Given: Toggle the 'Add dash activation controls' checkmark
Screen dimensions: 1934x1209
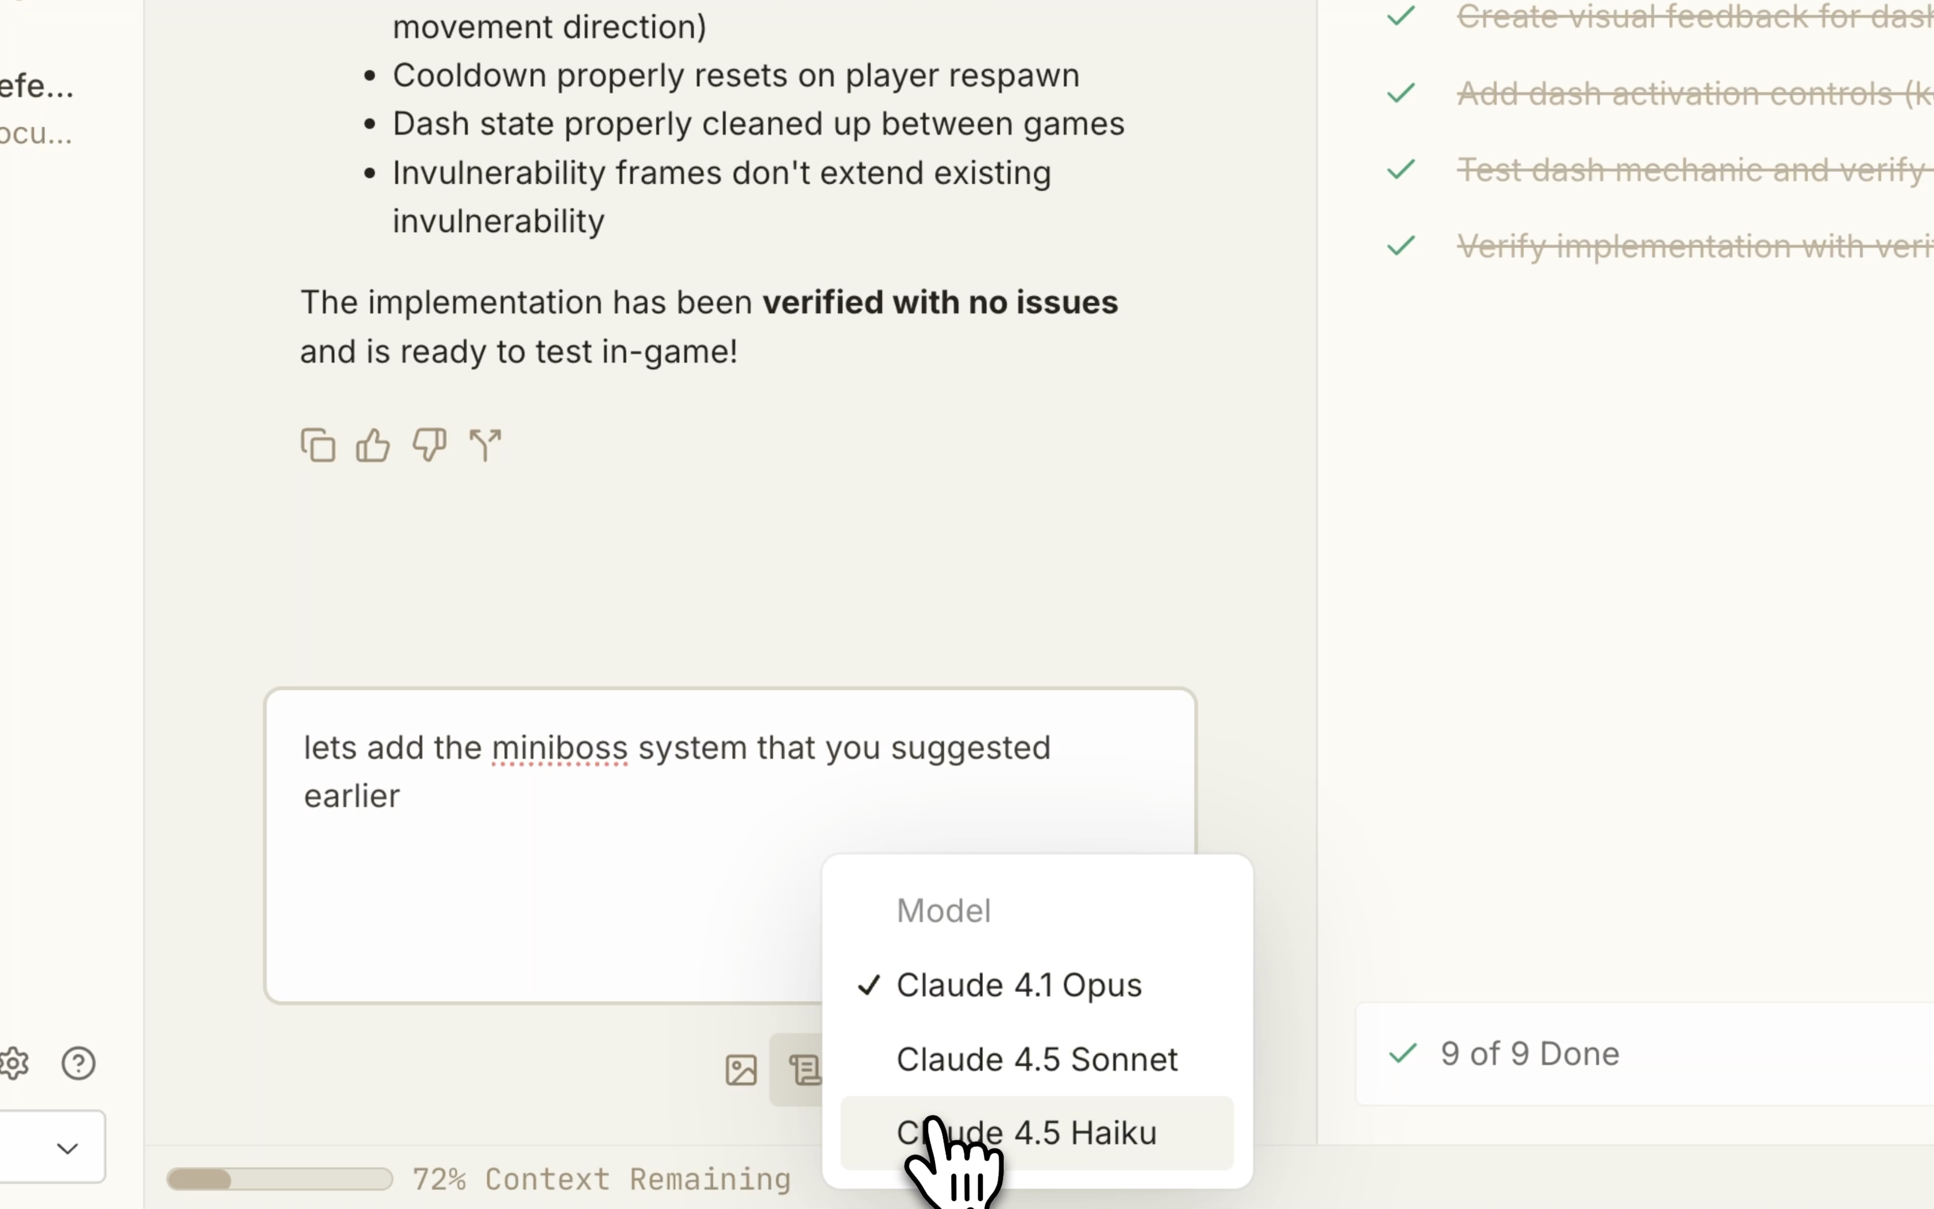Looking at the screenshot, I should (x=1401, y=93).
